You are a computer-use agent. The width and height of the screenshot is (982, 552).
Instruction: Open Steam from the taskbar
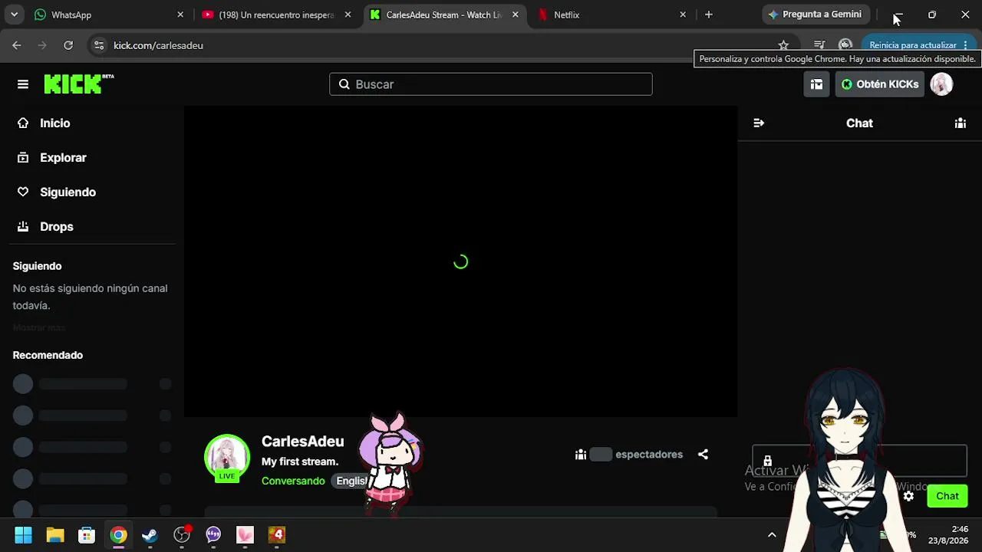click(x=150, y=534)
